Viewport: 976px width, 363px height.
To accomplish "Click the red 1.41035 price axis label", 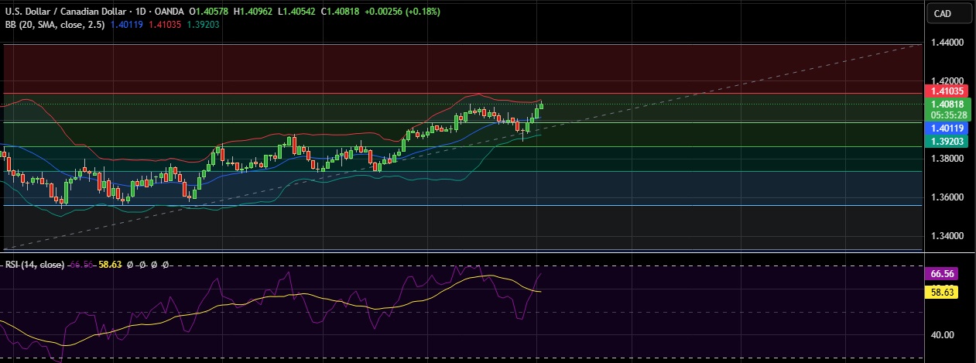I will pyautogui.click(x=947, y=91).
